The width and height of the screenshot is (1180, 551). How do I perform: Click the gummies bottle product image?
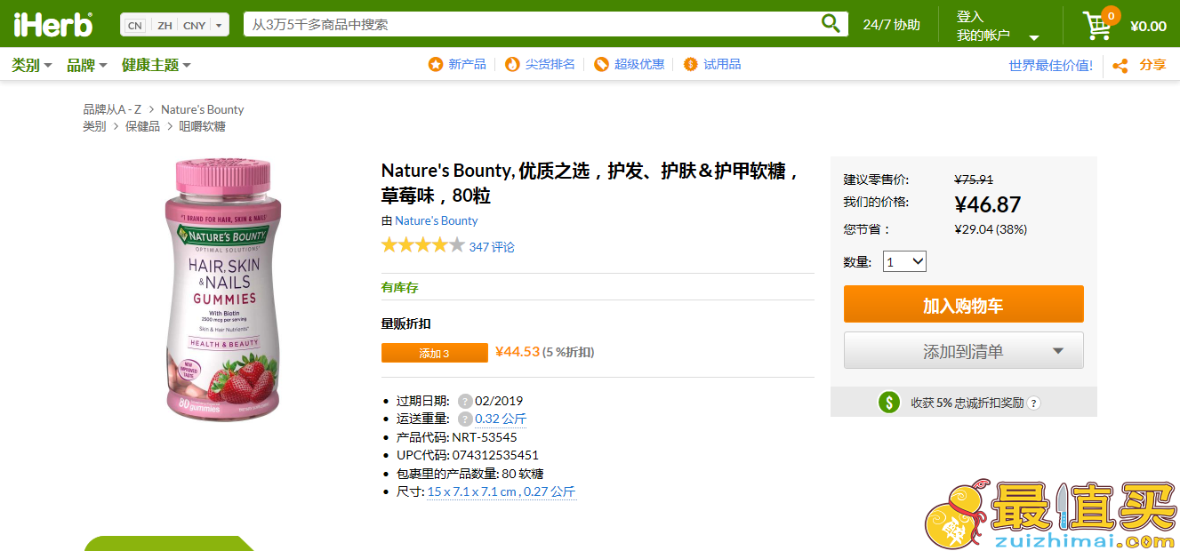(223, 289)
